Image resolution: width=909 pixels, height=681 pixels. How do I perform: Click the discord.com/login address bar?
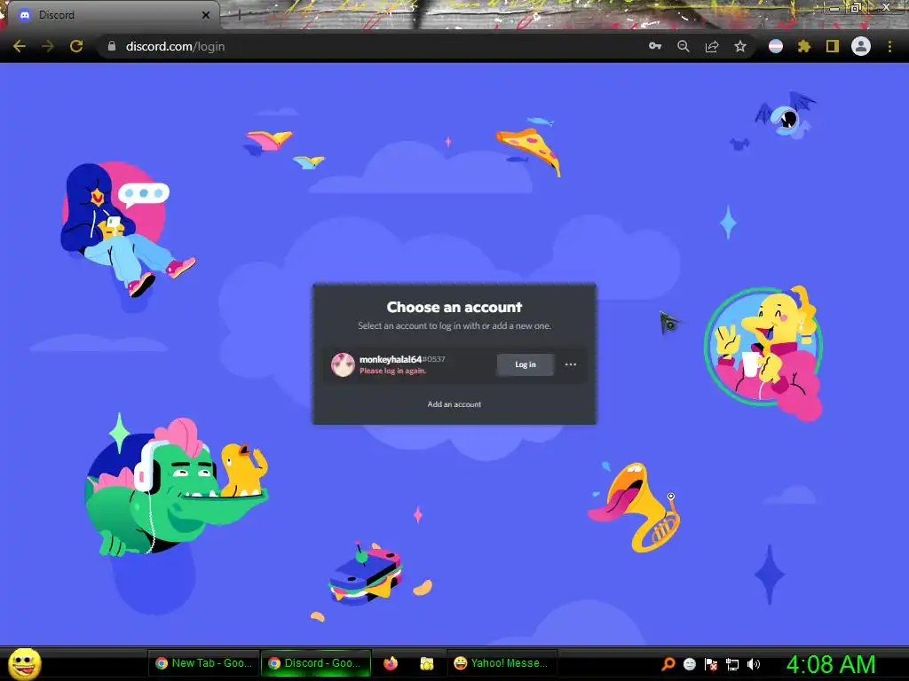click(x=371, y=46)
